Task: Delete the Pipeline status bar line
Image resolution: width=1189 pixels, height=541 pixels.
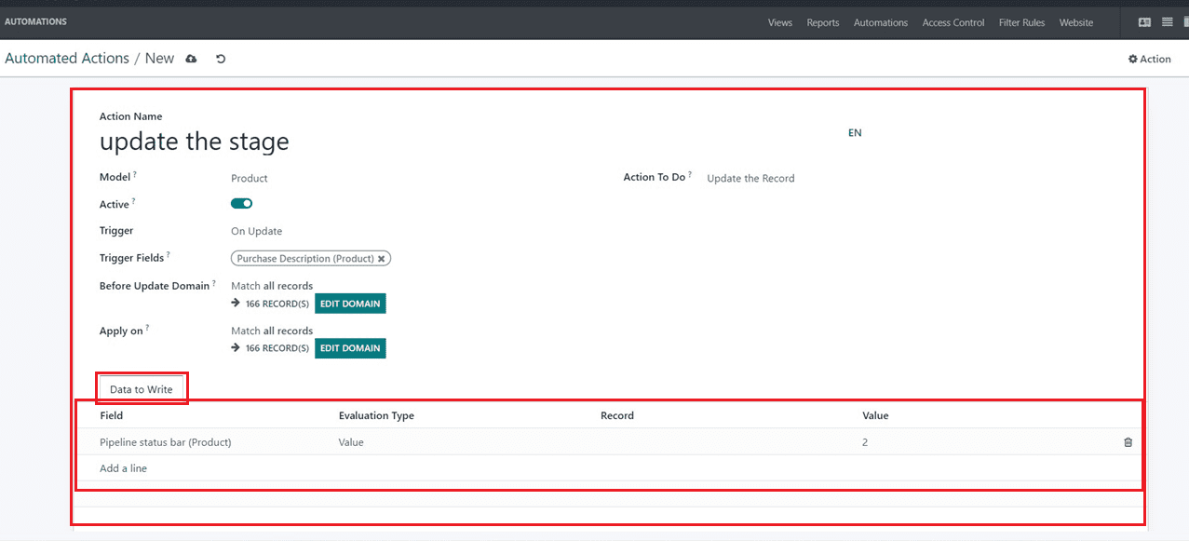Action: tap(1128, 442)
